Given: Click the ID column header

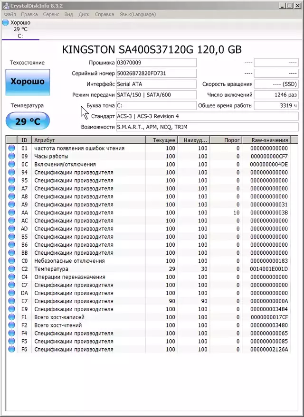Looking at the screenshot, I should (24, 140).
